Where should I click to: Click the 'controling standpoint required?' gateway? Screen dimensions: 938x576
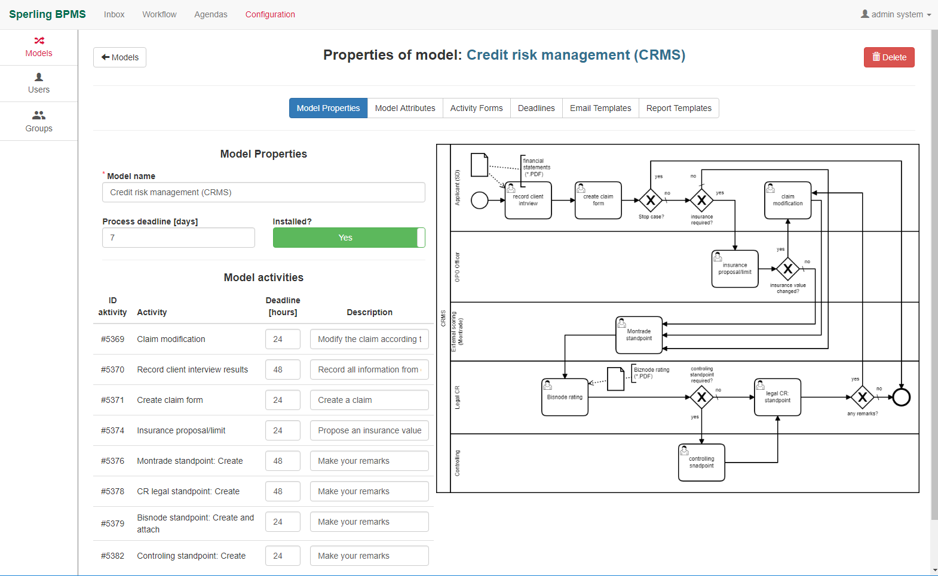point(702,397)
